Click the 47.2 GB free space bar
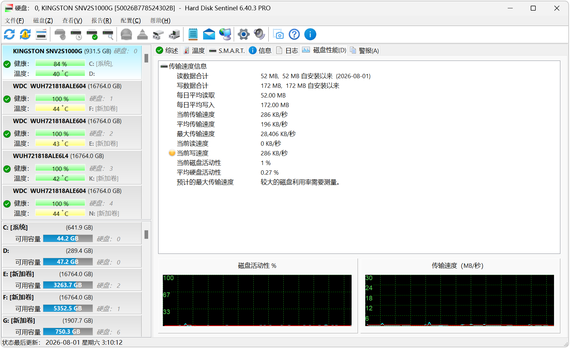 [68, 262]
